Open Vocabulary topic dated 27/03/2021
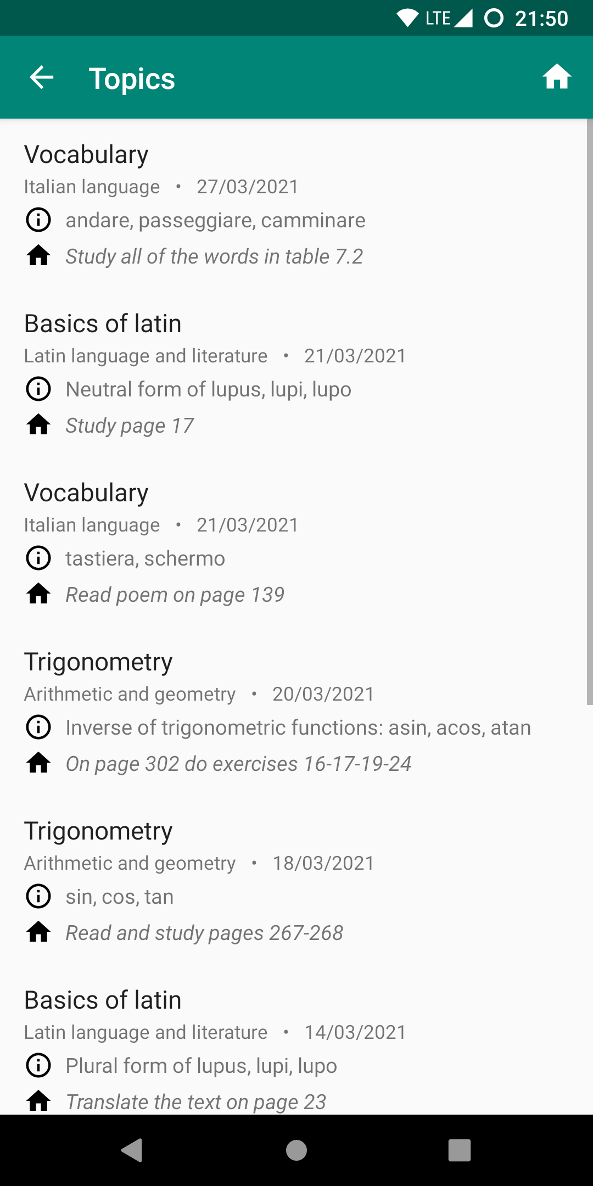Image resolution: width=593 pixels, height=1186 pixels. pyautogui.click(x=86, y=155)
